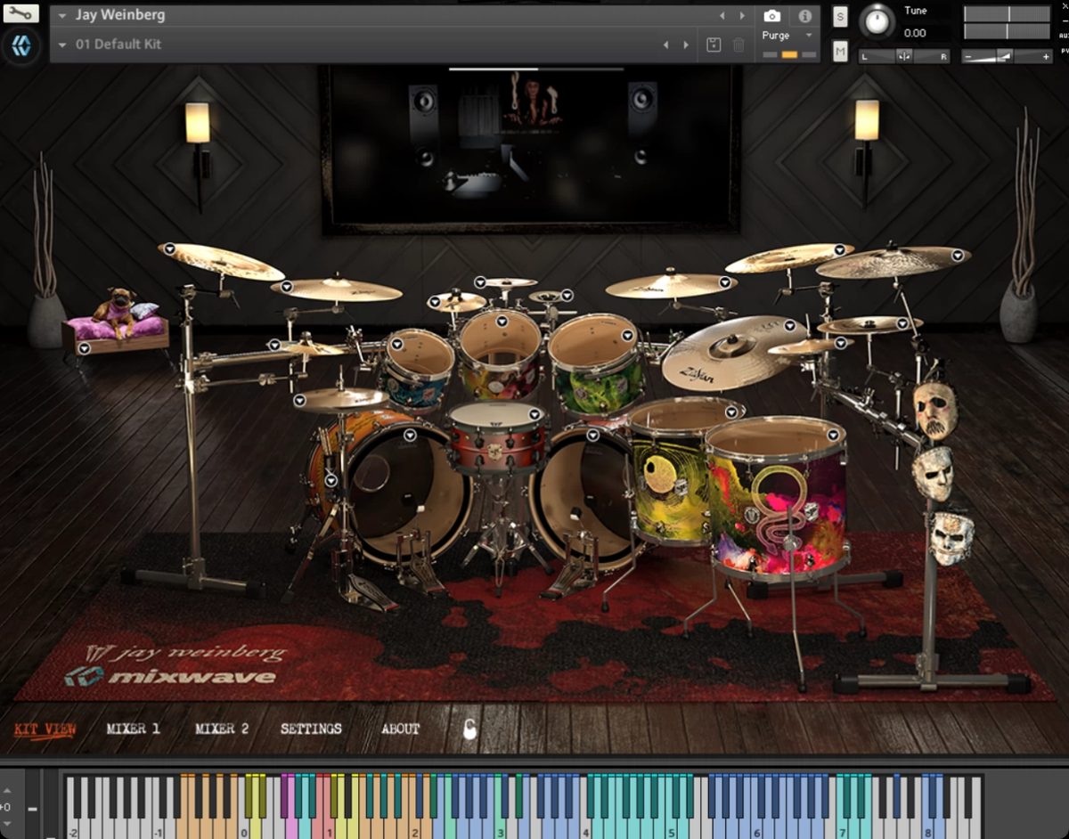Open the 01 Default Kit snapshot dropdown
The height and width of the screenshot is (839, 1069).
point(62,45)
